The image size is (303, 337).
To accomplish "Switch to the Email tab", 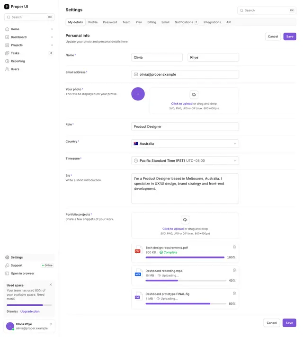I will 165,22.
